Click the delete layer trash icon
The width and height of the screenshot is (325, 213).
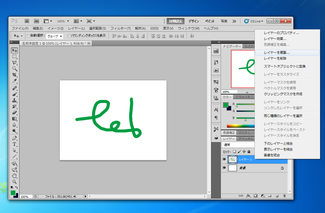[x=284, y=195]
